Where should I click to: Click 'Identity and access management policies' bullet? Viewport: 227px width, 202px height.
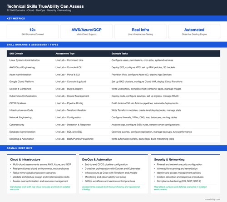coord(179,173)
